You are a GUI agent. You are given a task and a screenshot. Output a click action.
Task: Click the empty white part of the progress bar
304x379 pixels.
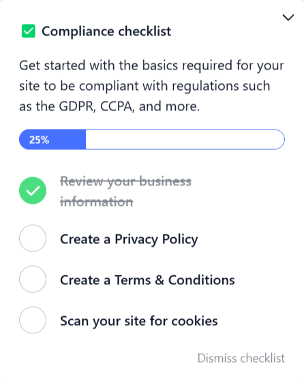click(185, 140)
